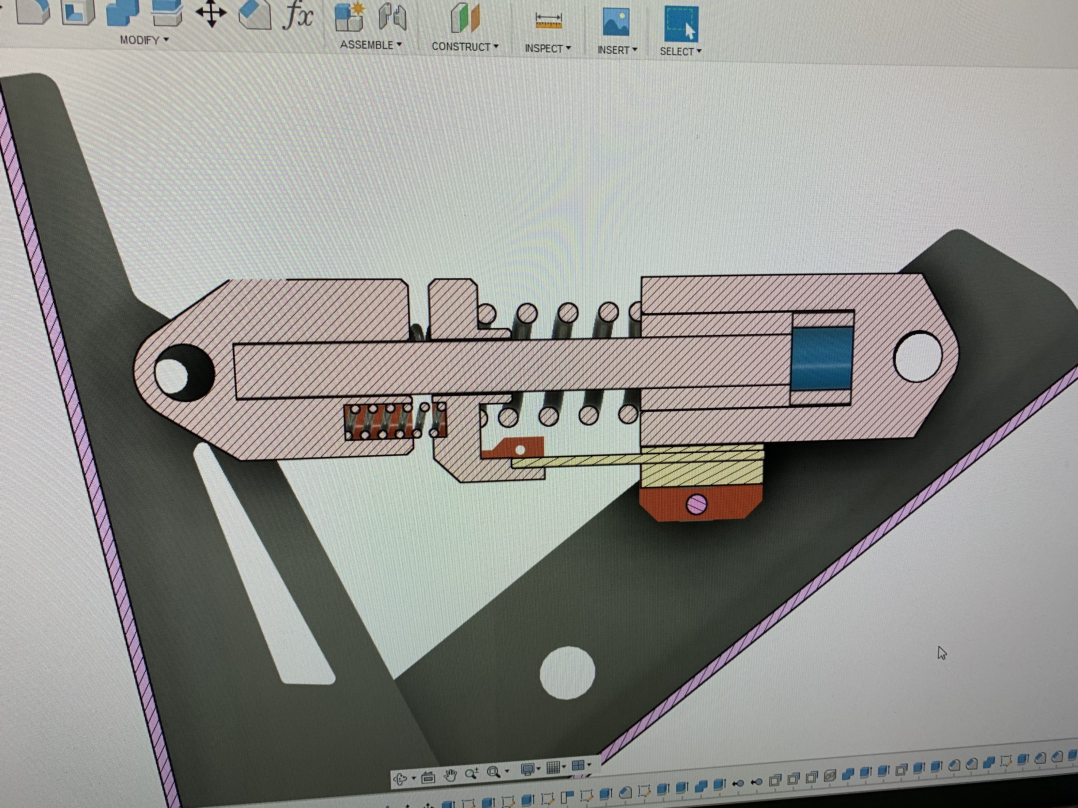Click the Zoom Window/Fit icon
Viewport: 1078px width, 808px height.
point(494,772)
